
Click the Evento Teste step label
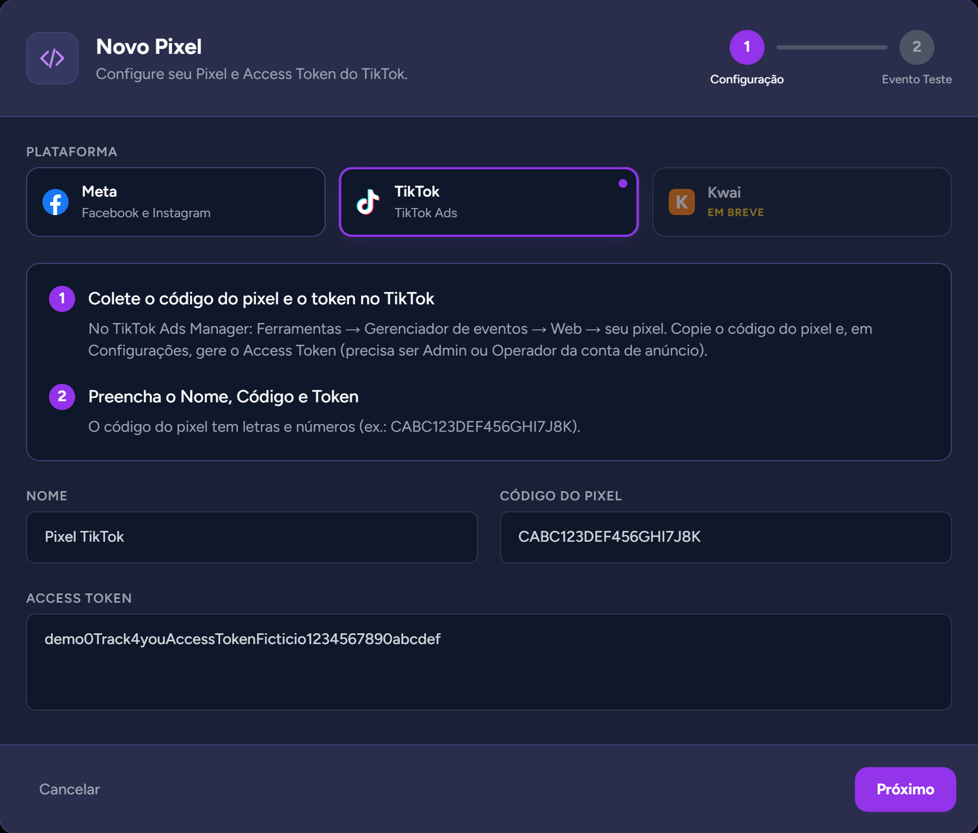(917, 79)
